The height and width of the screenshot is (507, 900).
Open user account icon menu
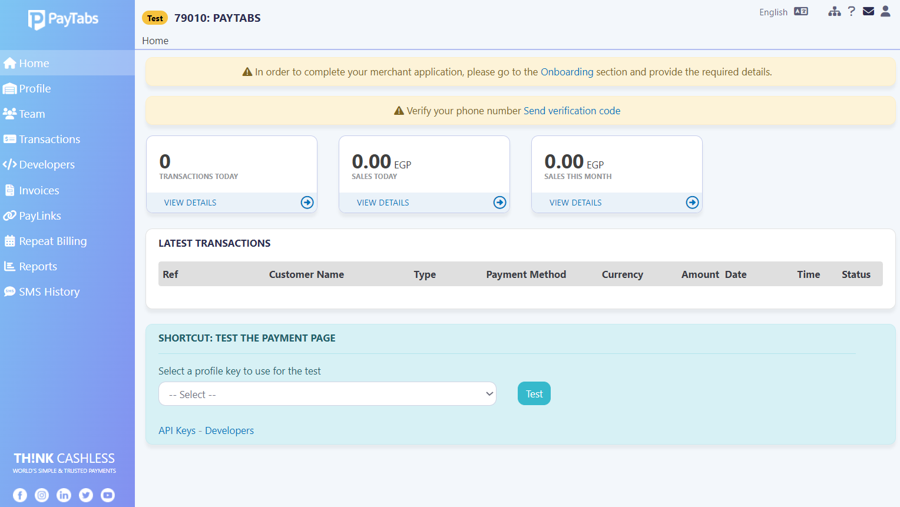pos(885,11)
